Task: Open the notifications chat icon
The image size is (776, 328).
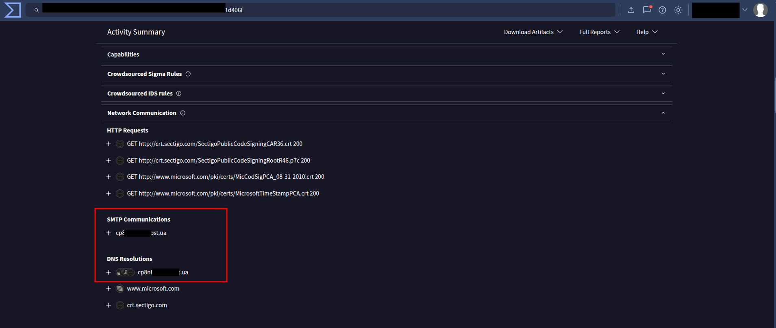Action: [647, 10]
